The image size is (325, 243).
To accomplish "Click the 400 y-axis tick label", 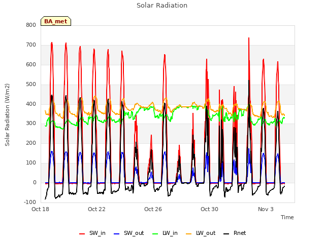I will (x=31, y=104).
